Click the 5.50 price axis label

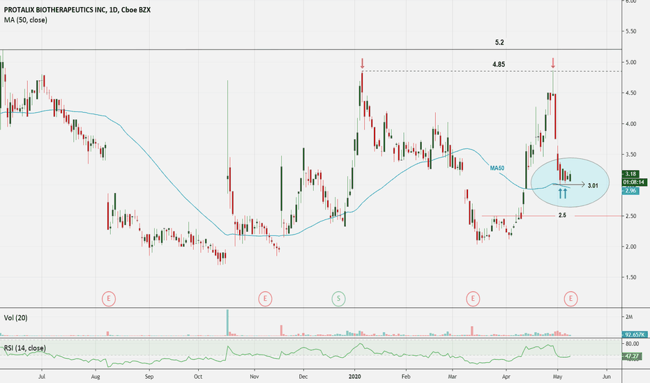631,31
